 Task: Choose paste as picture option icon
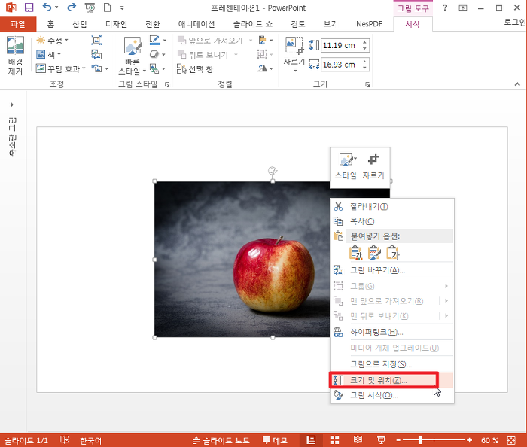click(374, 253)
